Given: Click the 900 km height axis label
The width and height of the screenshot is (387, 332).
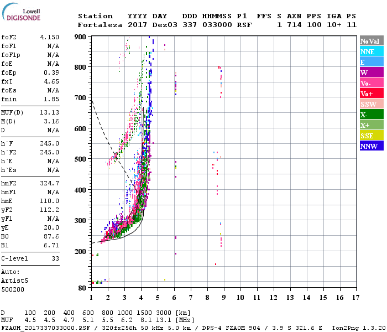Looking at the screenshot, I should coord(80,37).
